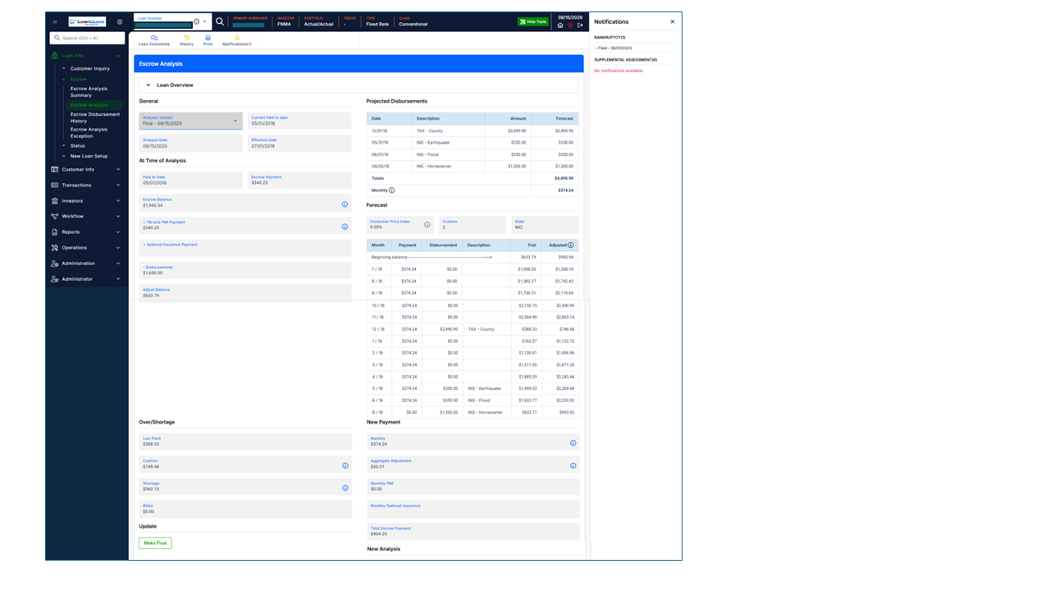Expand the Investors sidebar menu
The width and height of the screenshot is (1050, 591).
(x=120, y=201)
